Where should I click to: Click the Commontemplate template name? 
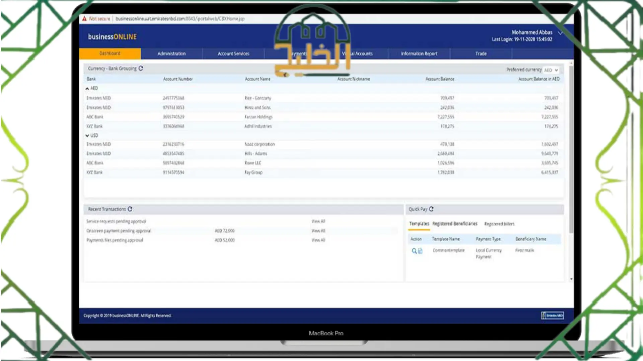(449, 250)
